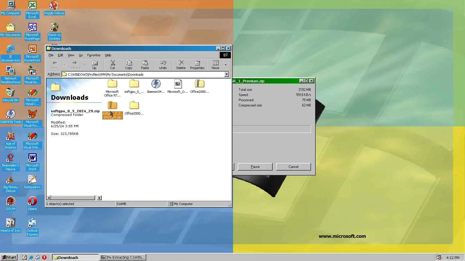This screenshot has width=465, height=261.
Task: Pause the 7-Zip extraction
Action: pyautogui.click(x=255, y=167)
